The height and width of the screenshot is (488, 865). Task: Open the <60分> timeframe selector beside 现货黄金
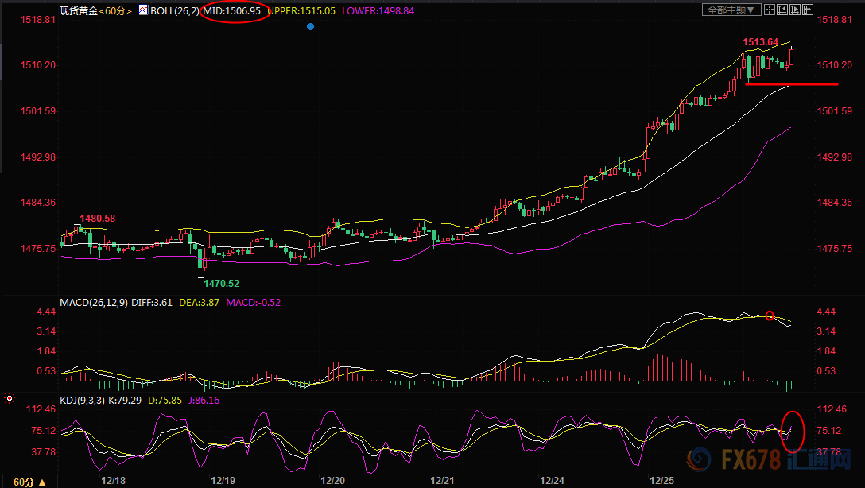(x=115, y=11)
